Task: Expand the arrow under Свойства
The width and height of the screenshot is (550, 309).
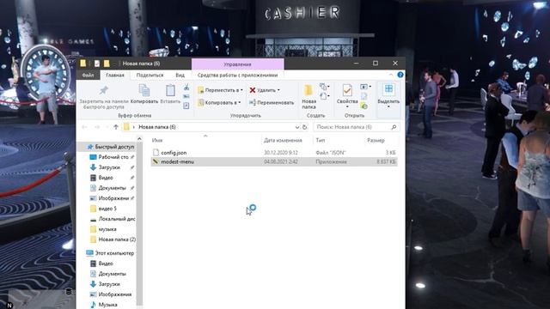Action: tap(347, 106)
